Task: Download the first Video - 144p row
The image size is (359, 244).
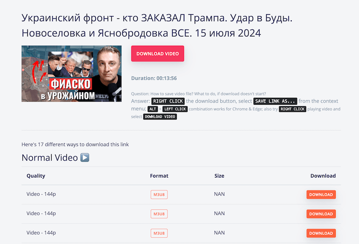Action: pos(321,195)
